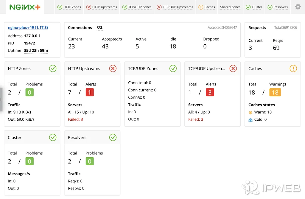305x199 pixels.
Task: Click the Warm sun icon in Caches states
Action: (250, 112)
